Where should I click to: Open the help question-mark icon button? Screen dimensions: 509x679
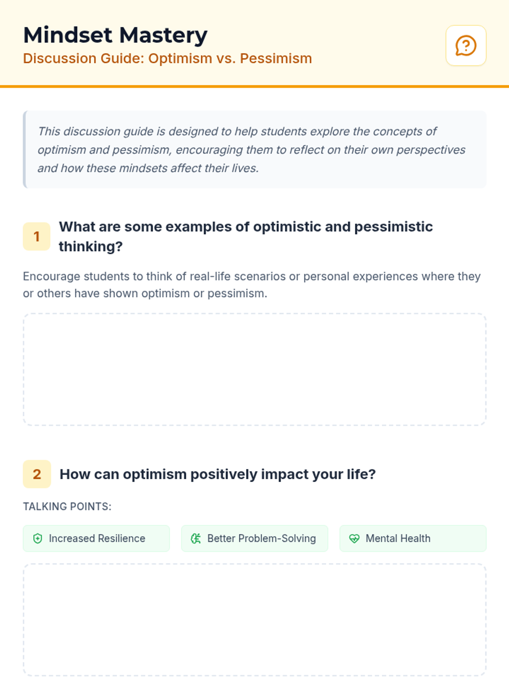(466, 45)
